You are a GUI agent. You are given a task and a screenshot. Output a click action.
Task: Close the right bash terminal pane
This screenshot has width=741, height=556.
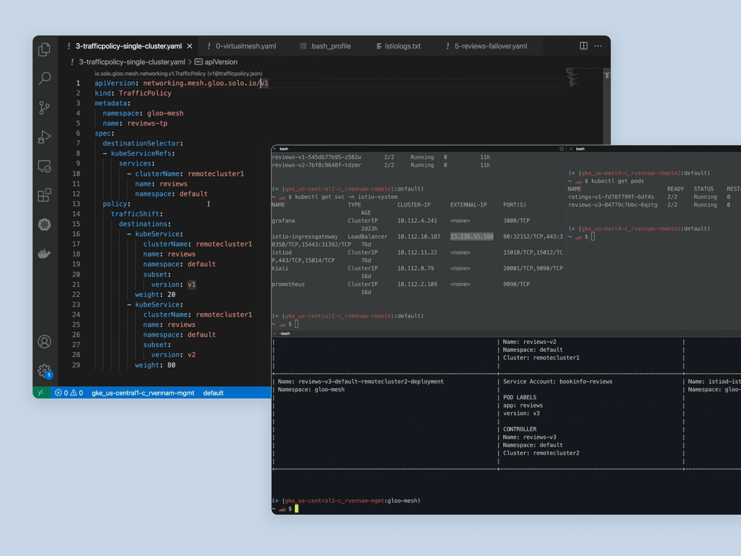571,149
